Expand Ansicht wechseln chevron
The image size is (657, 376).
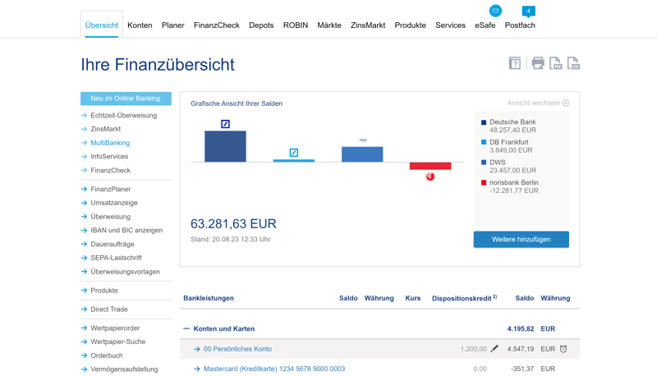pyautogui.click(x=566, y=103)
